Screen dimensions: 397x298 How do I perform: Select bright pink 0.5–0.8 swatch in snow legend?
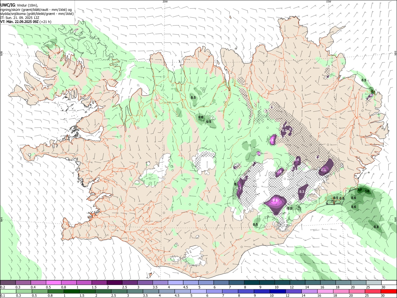(x=53, y=282)
